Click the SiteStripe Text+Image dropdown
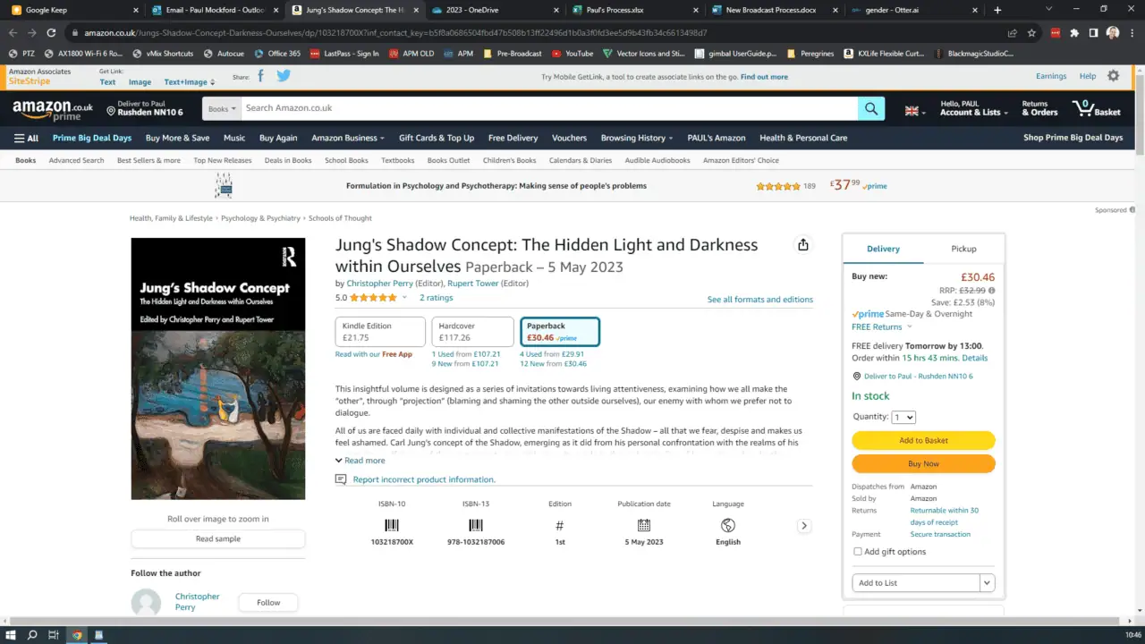This screenshot has width=1145, height=644. [189, 81]
